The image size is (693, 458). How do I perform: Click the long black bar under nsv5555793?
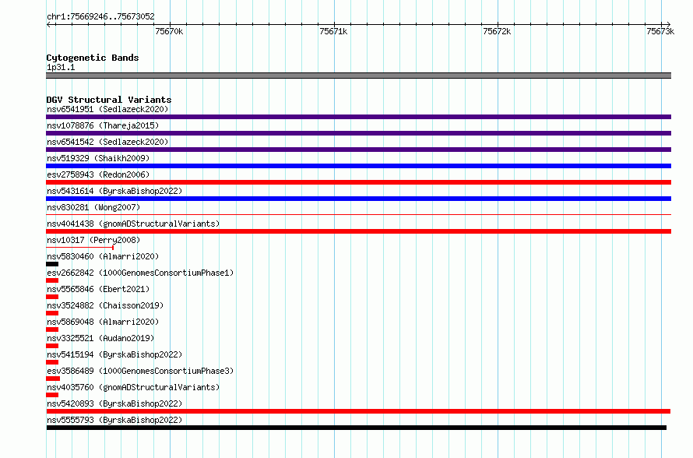coord(357,428)
